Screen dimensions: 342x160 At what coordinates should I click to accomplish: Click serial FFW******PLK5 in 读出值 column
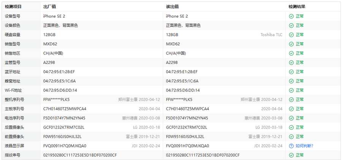179,99
